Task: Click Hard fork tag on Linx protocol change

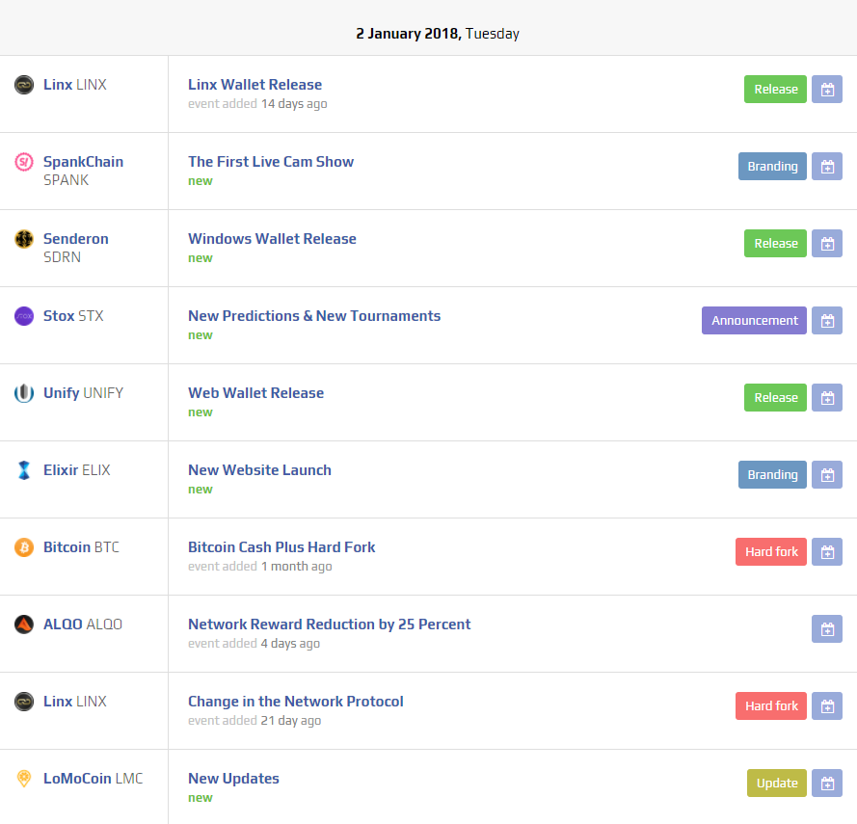Action: point(771,705)
